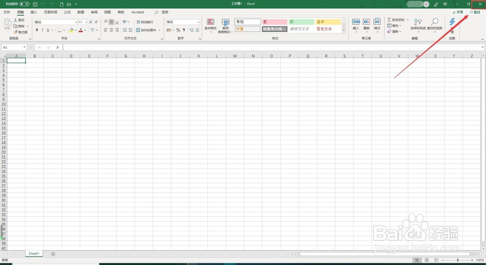Toggle Middle Align vertical alignment

click(111, 22)
